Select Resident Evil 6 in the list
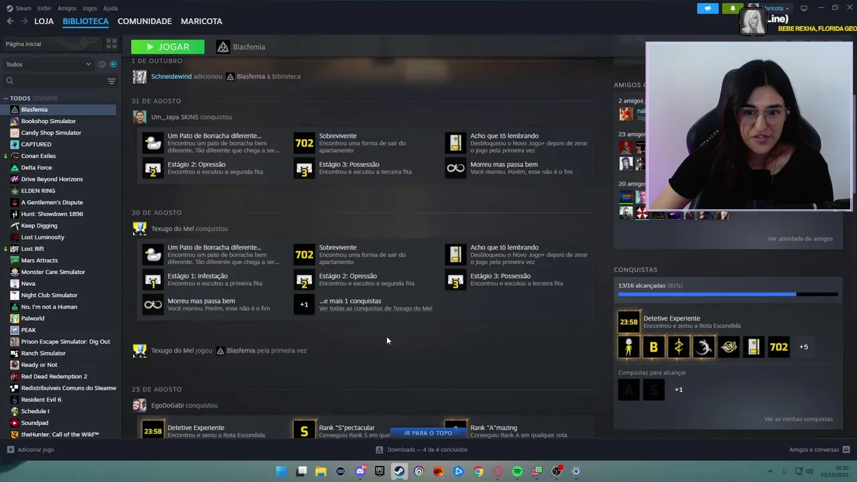857x482 pixels. coord(41,400)
